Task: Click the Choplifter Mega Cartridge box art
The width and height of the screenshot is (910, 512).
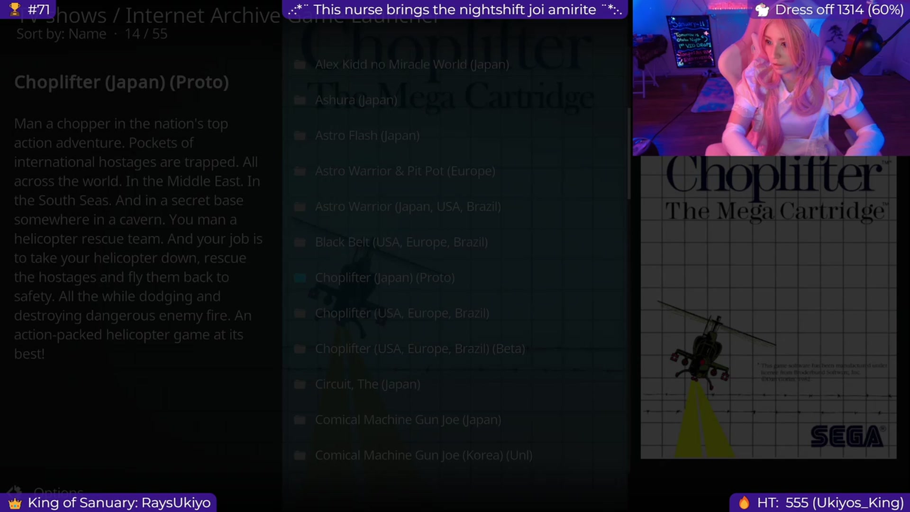Action: (x=768, y=307)
